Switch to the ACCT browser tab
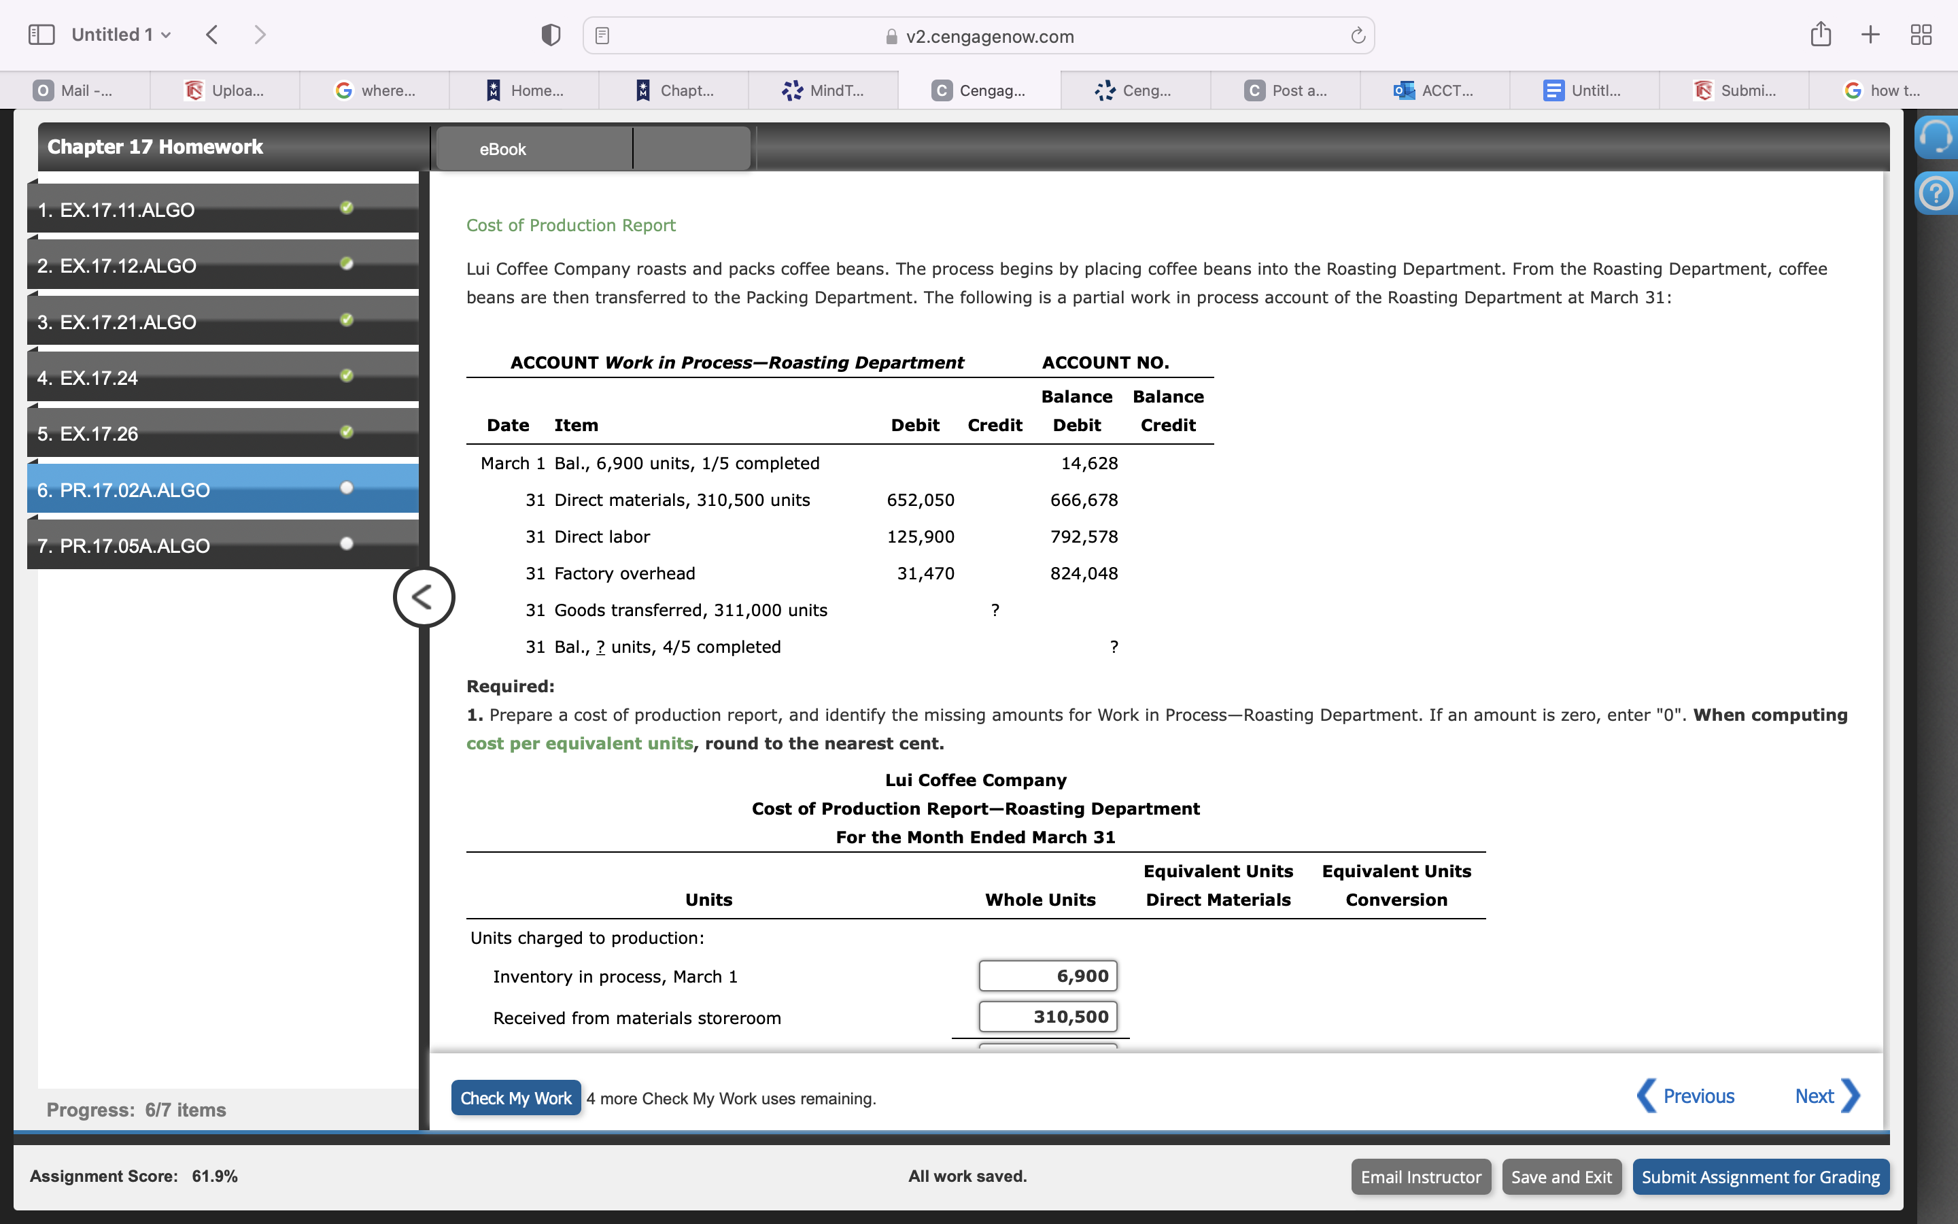1958x1224 pixels. (1434, 90)
